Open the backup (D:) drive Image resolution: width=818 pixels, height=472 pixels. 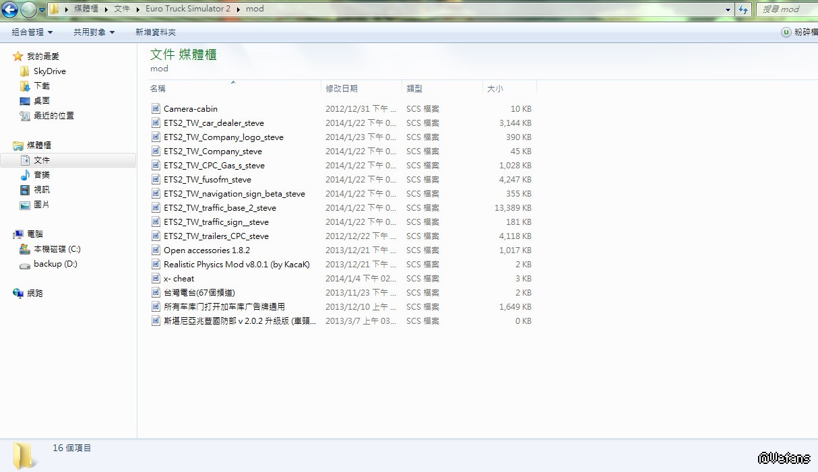tap(55, 264)
